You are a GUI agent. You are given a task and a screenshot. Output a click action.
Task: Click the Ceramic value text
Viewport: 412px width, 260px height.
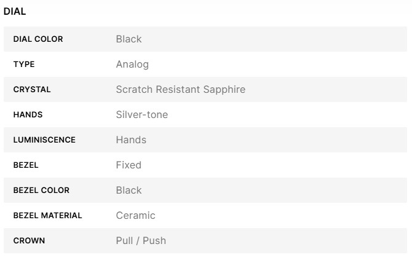pyautogui.click(x=135, y=216)
